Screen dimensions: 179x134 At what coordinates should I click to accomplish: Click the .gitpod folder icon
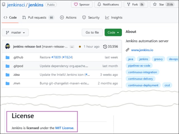[8, 66]
